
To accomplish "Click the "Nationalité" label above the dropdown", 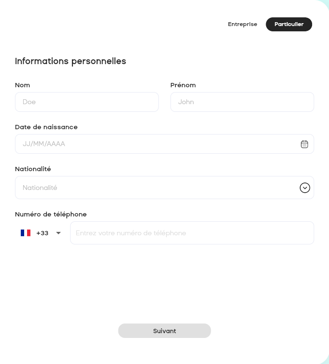I will 33,169.
